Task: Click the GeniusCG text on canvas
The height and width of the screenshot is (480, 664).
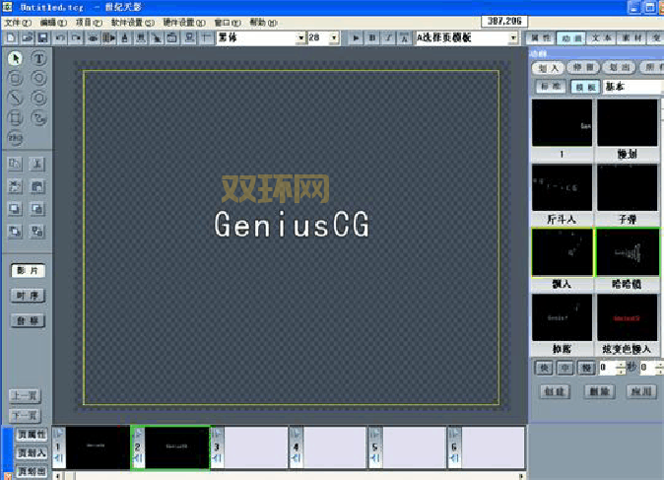Action: coord(292,225)
